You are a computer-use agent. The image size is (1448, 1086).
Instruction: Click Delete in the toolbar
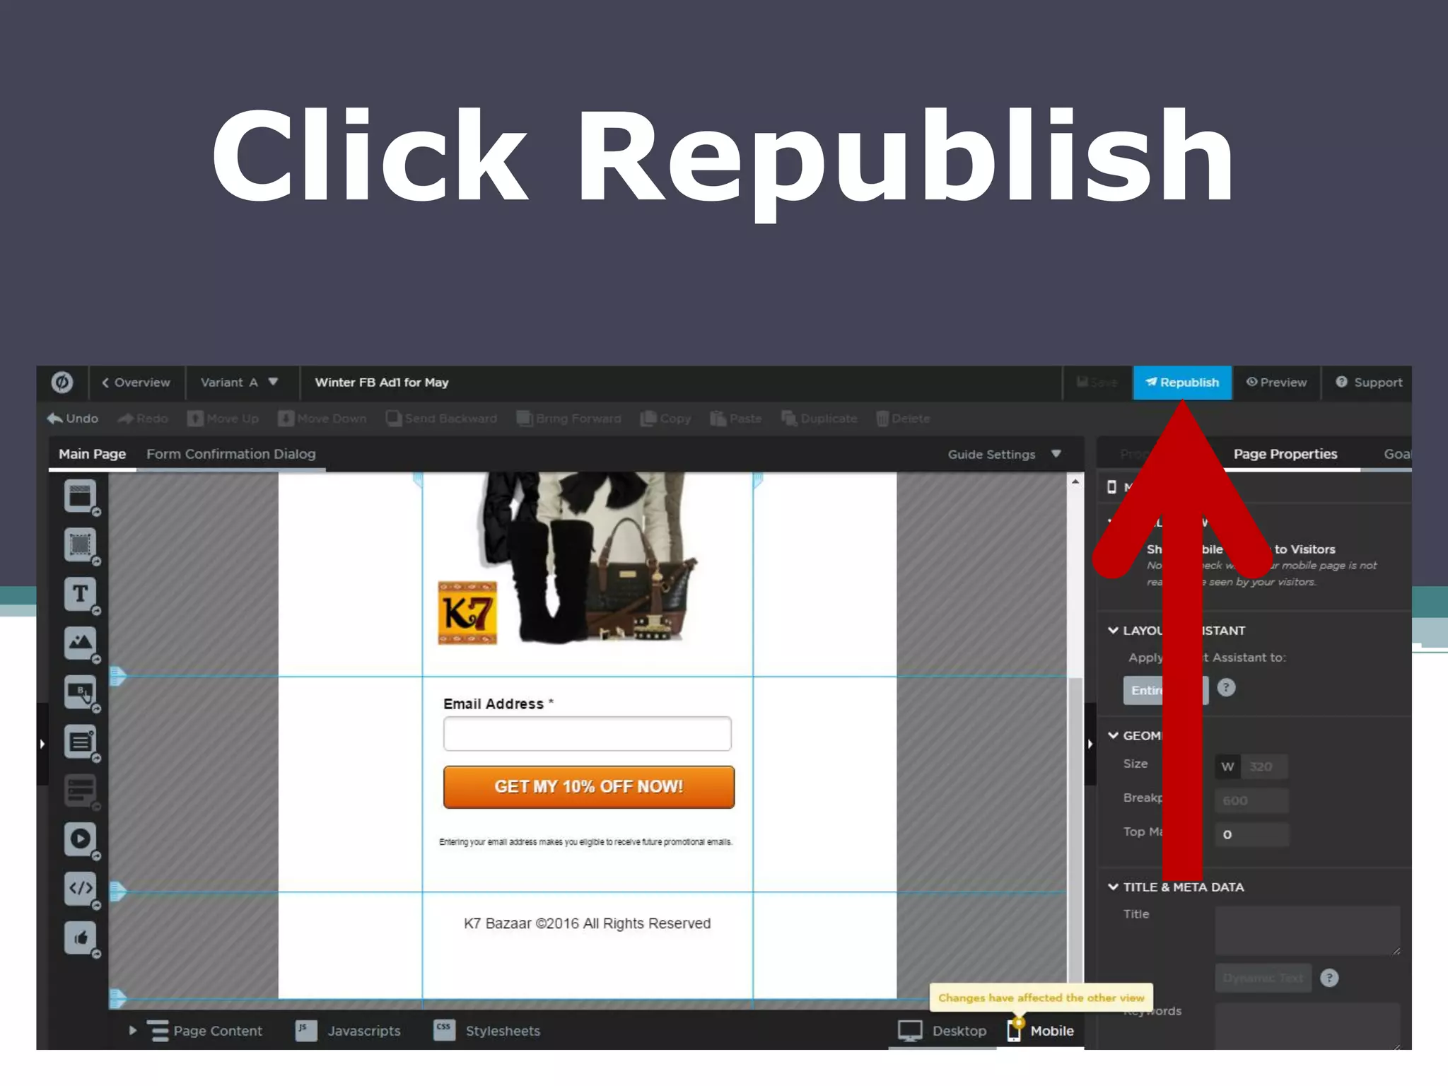903,419
